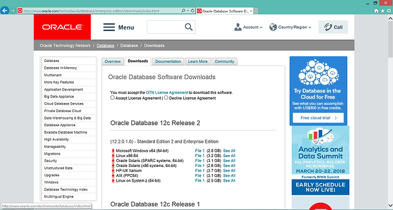Viewport: 393px width, 210px height.
Task: Open Multilingual Engine sidebar item
Action: click(x=68, y=197)
